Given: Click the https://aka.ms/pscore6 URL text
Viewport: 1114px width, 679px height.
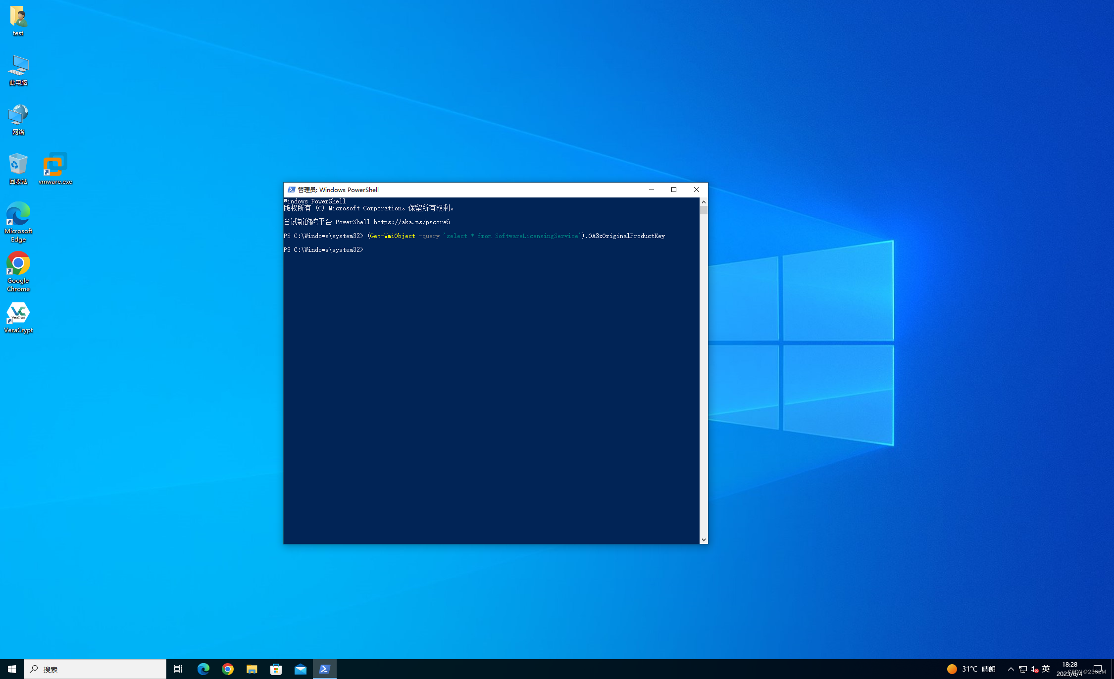Looking at the screenshot, I should point(411,222).
